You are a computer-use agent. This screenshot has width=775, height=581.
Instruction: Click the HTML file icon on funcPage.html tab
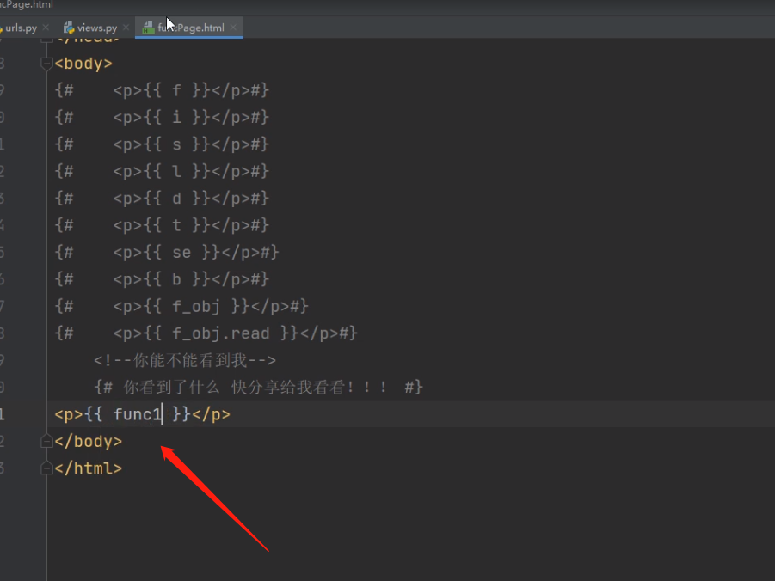(x=148, y=28)
